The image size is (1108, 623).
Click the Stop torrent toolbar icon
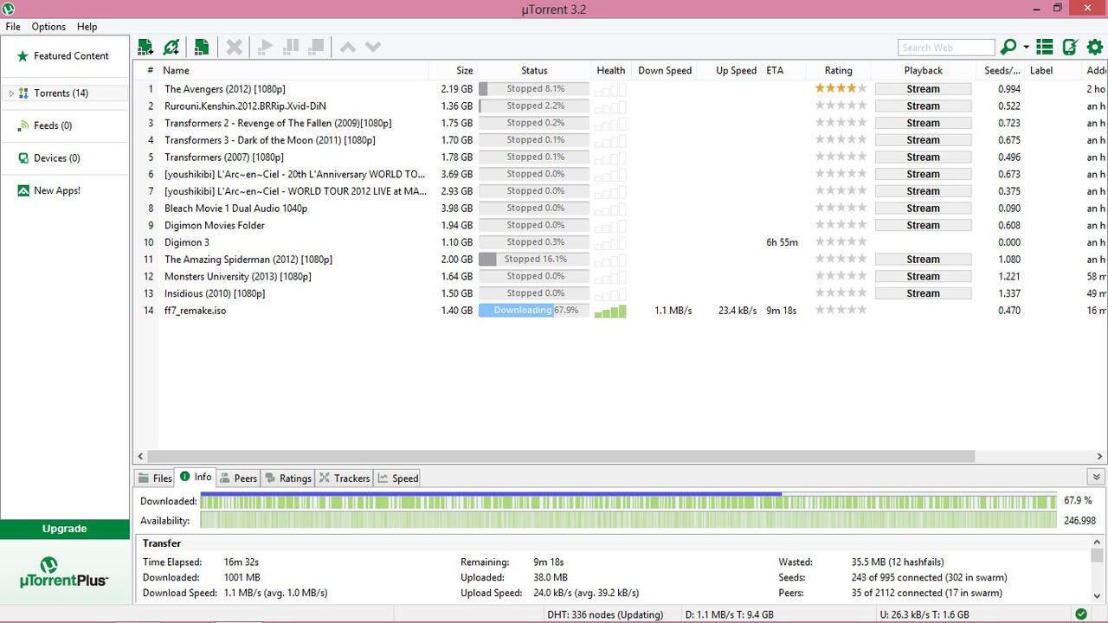point(317,47)
